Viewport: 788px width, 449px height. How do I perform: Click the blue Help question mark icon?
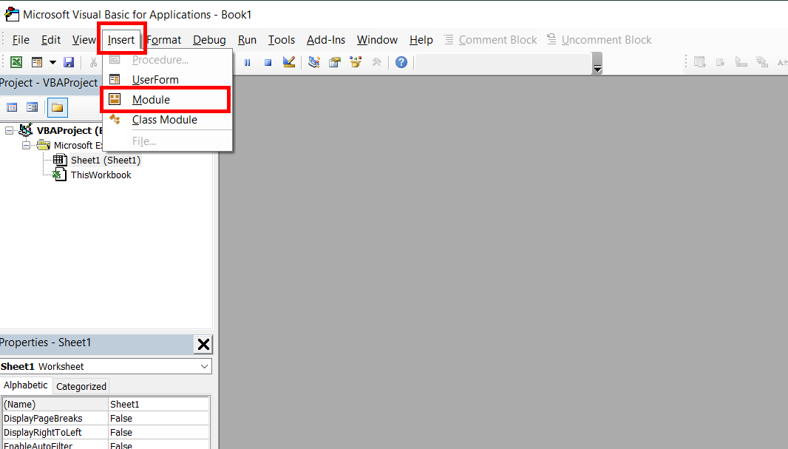(x=401, y=62)
